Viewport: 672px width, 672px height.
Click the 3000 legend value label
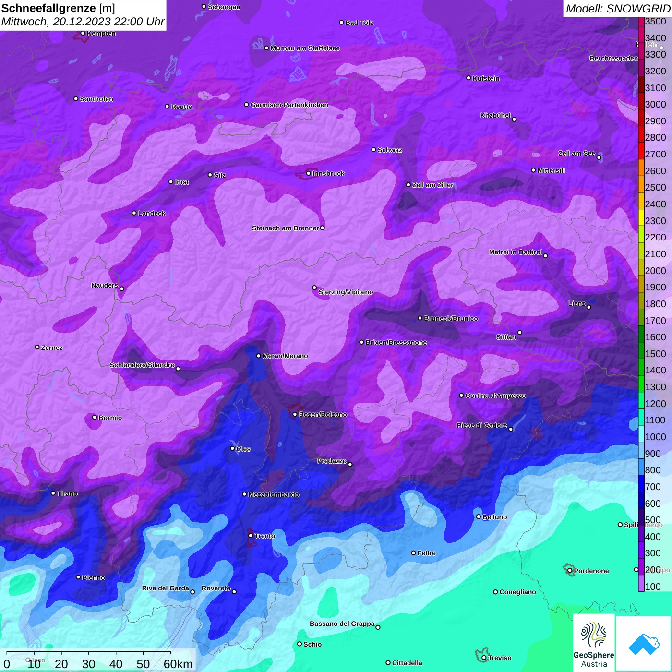(655, 104)
